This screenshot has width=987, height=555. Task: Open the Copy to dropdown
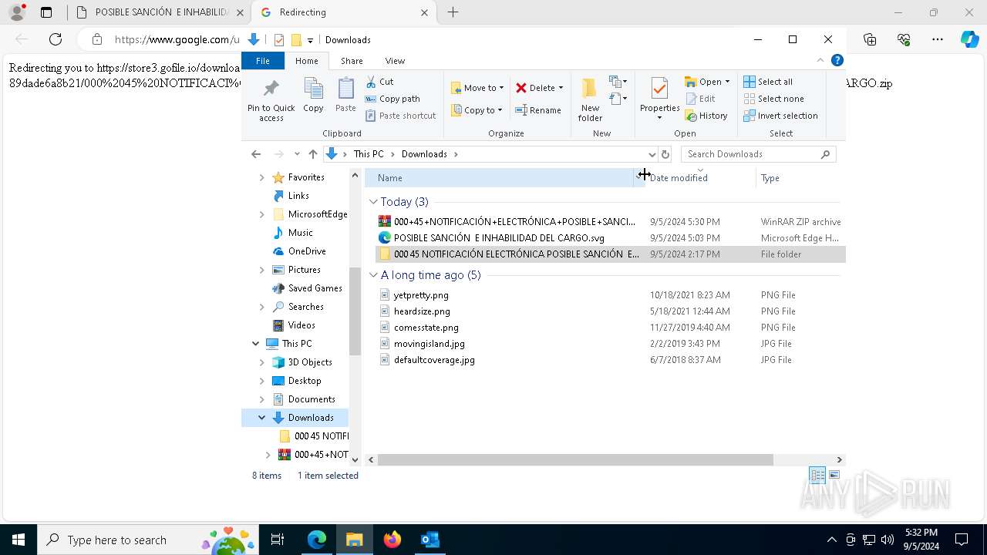pyautogui.click(x=477, y=110)
